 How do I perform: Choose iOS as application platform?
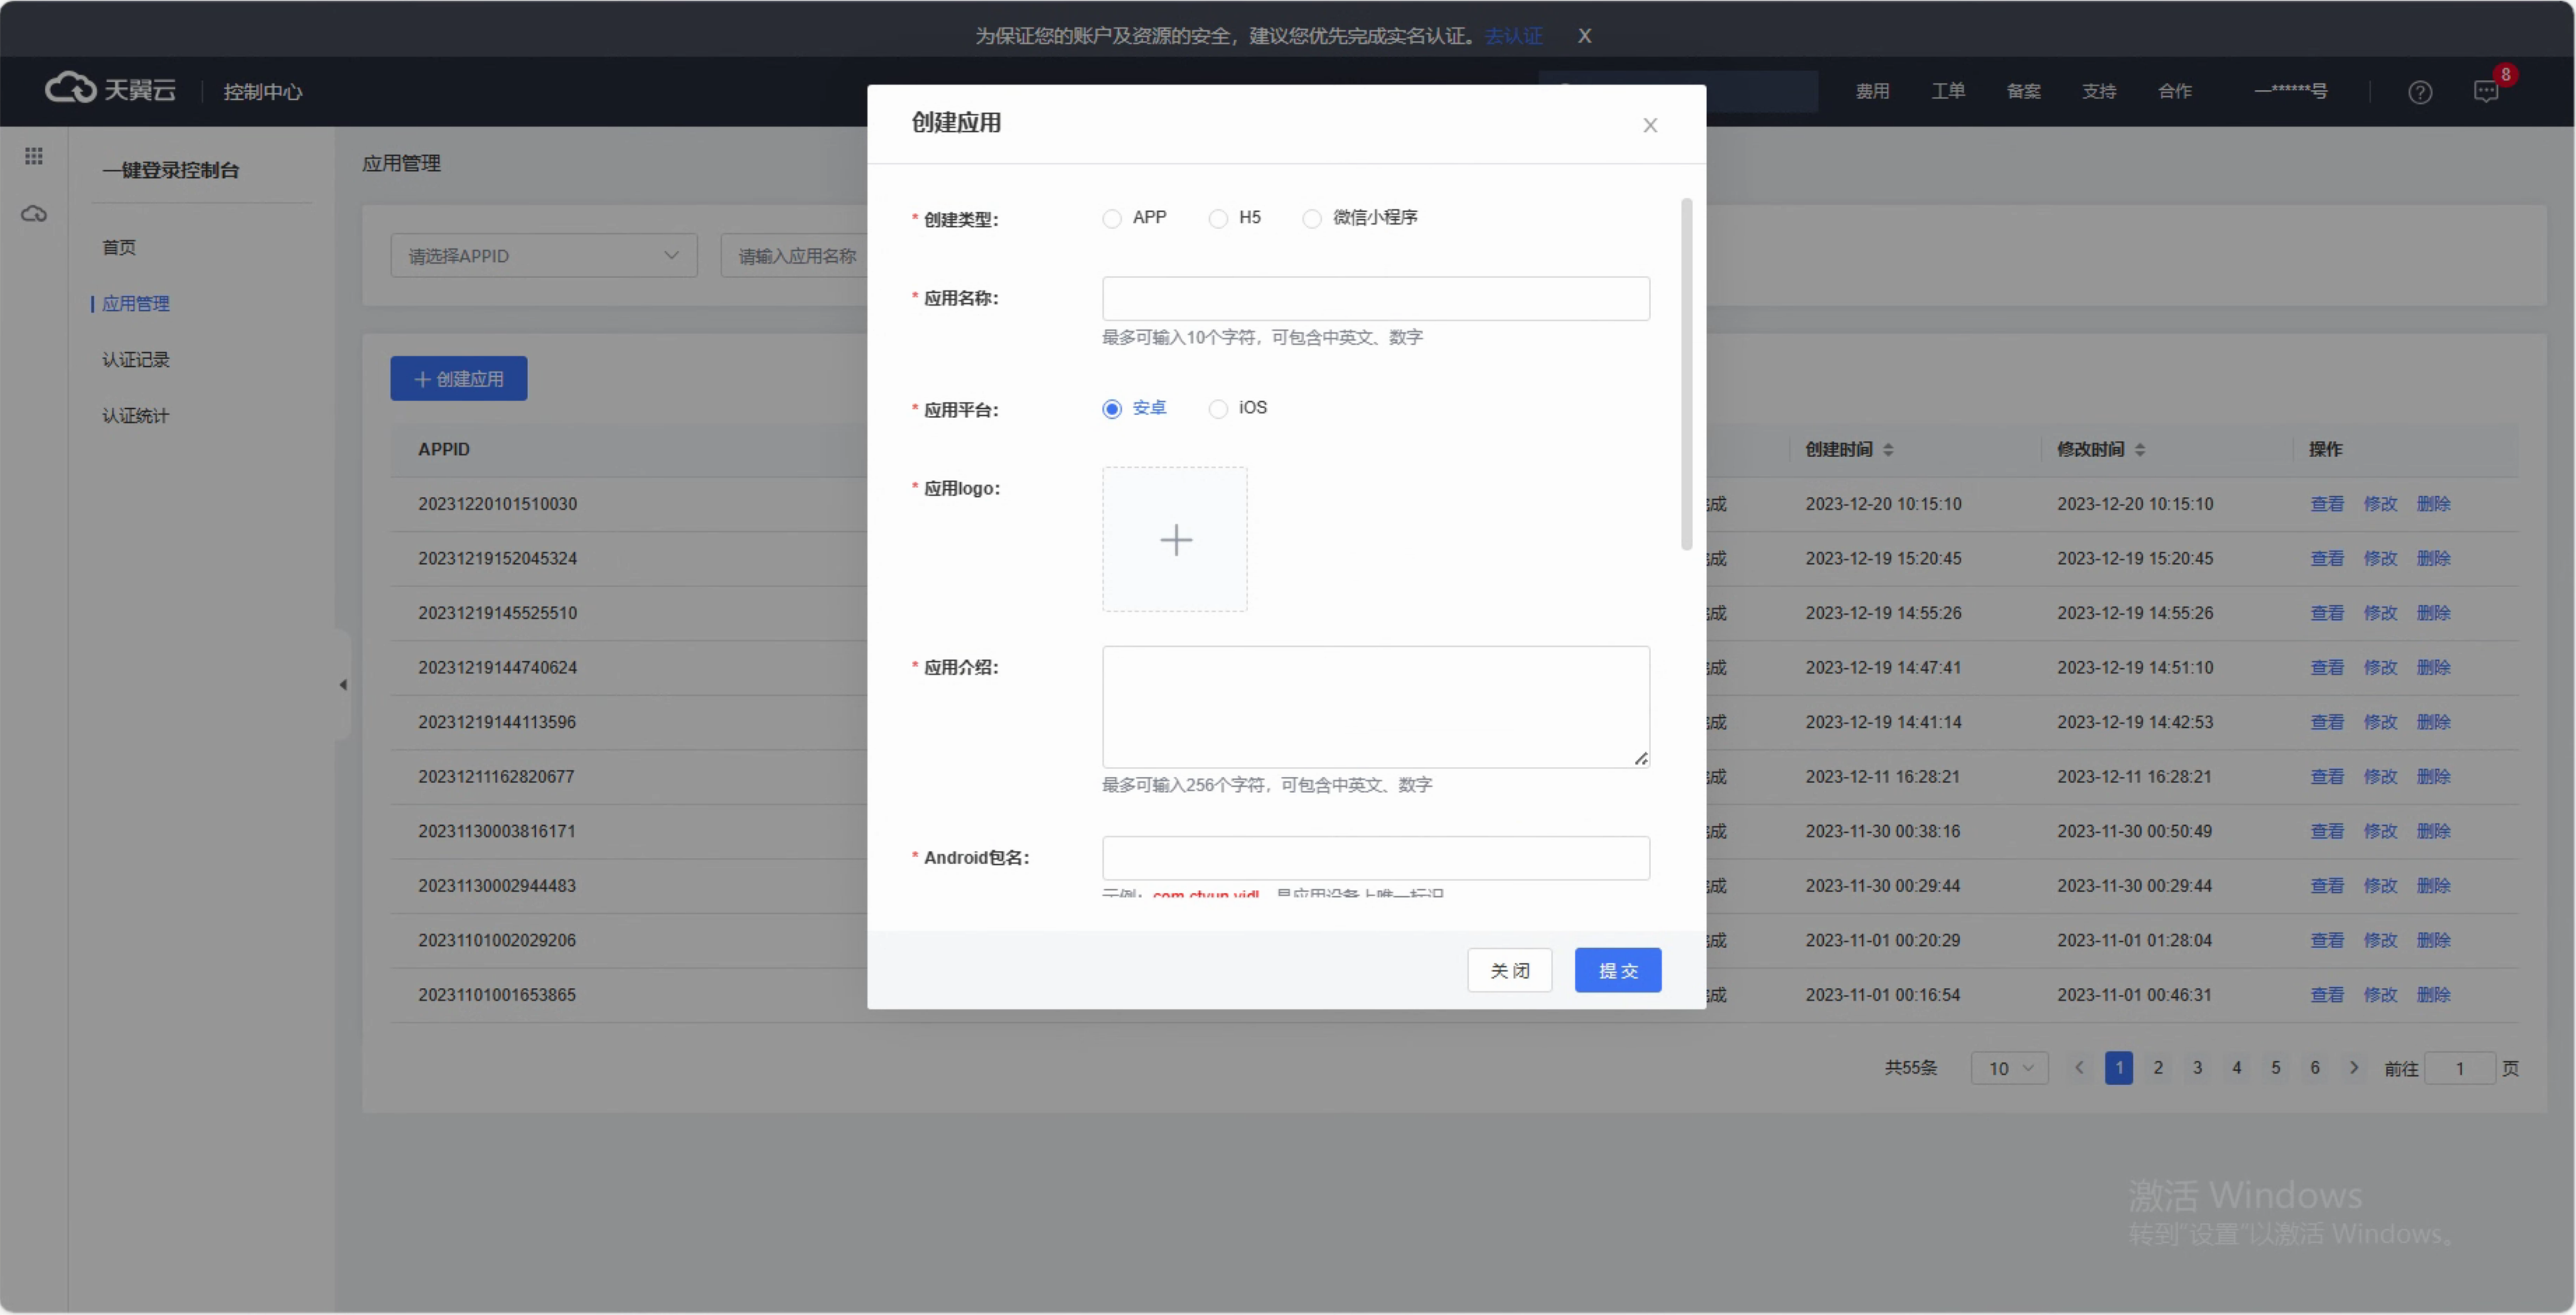1218,409
